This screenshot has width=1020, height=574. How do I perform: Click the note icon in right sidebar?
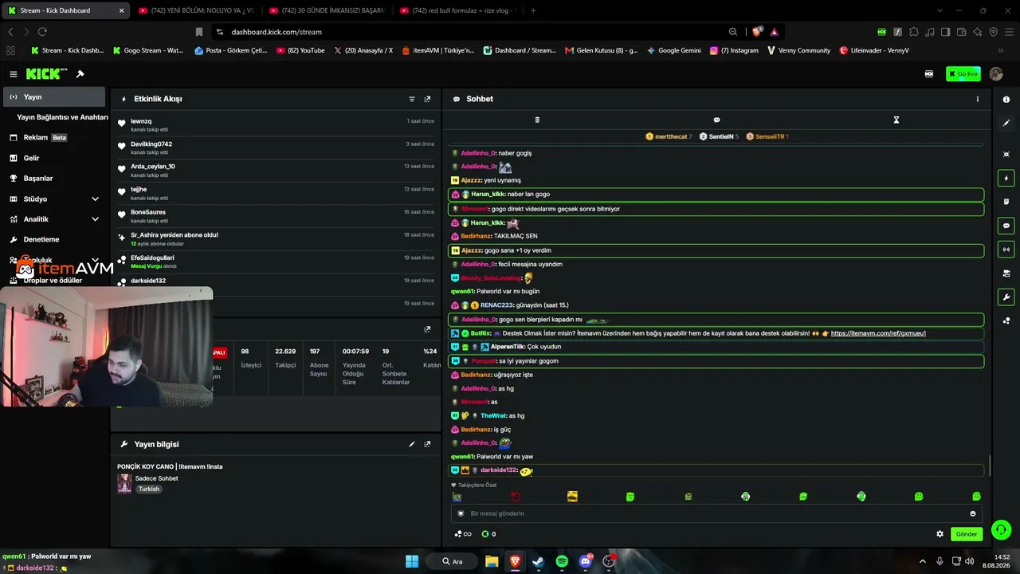point(1006,202)
